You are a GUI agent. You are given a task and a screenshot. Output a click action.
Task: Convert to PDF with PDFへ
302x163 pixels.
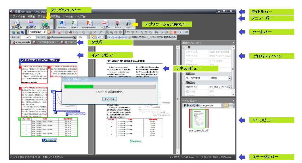118,24
